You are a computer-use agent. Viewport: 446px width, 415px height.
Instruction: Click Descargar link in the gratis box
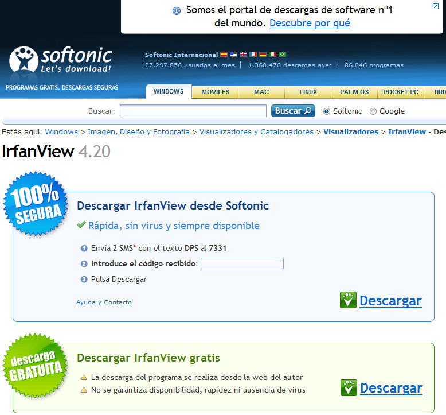(x=391, y=388)
